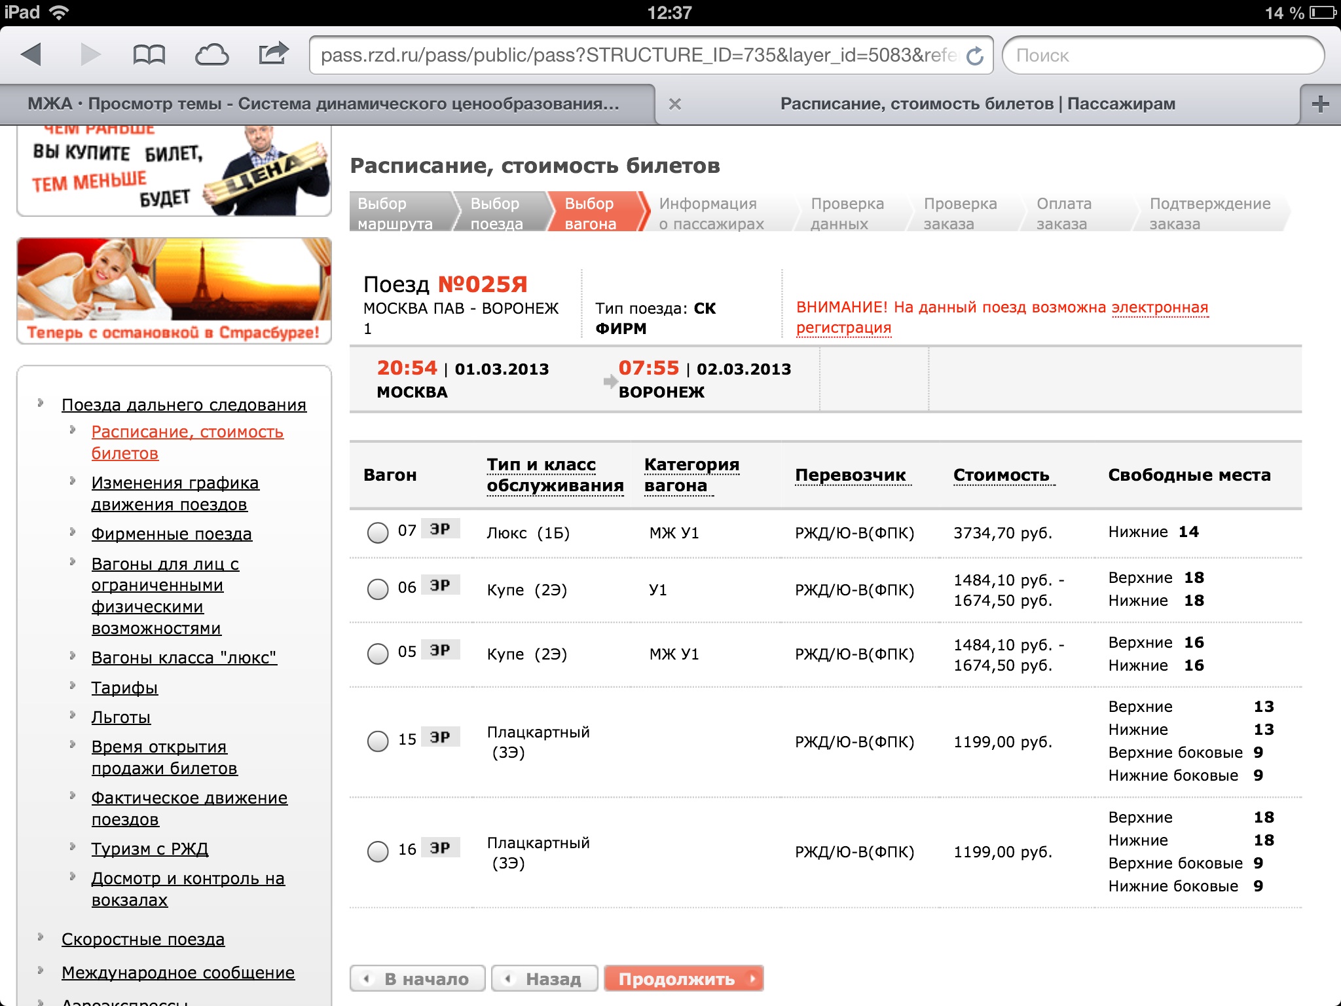This screenshot has width=1341, height=1006.
Task: Select wagon 06 Купе radio button
Action: coord(378,589)
